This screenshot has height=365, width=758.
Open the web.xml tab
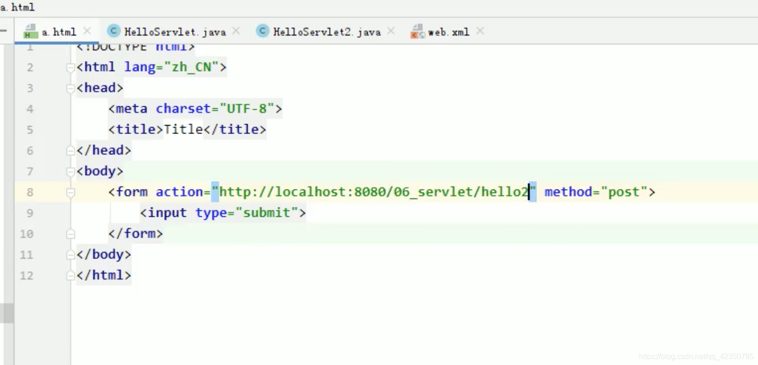pyautogui.click(x=448, y=32)
